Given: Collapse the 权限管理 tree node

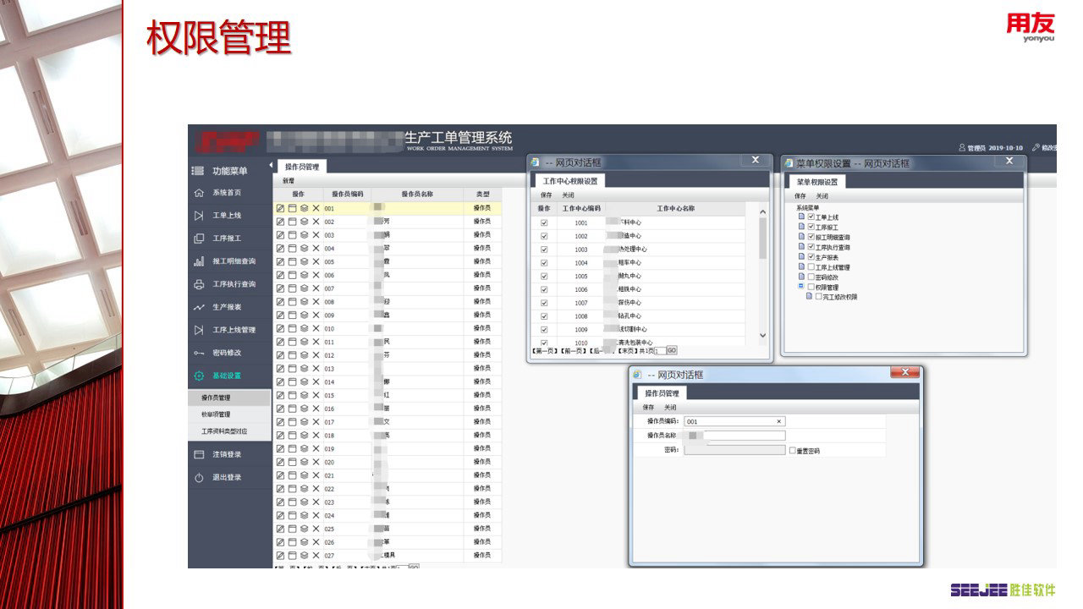Looking at the screenshot, I should pyautogui.click(x=800, y=287).
